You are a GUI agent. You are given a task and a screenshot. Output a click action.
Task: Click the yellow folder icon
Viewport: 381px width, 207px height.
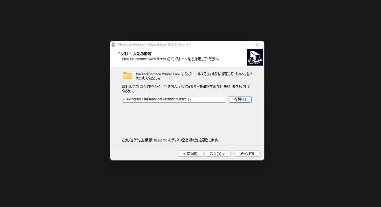[x=127, y=76]
